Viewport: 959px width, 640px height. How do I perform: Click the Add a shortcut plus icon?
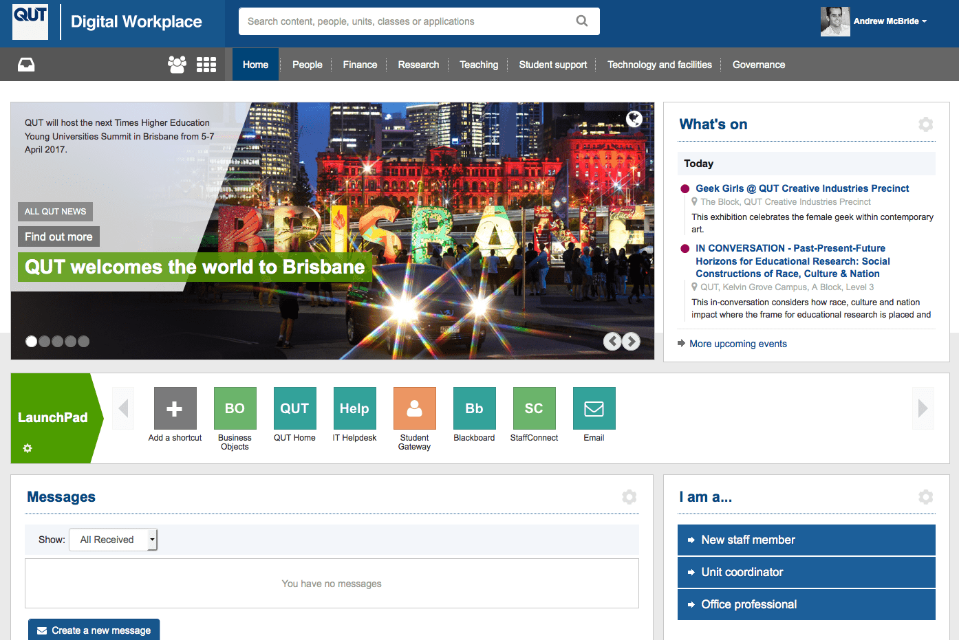click(x=175, y=408)
